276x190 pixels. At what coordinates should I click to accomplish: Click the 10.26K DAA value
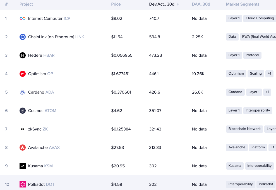coord(198,74)
